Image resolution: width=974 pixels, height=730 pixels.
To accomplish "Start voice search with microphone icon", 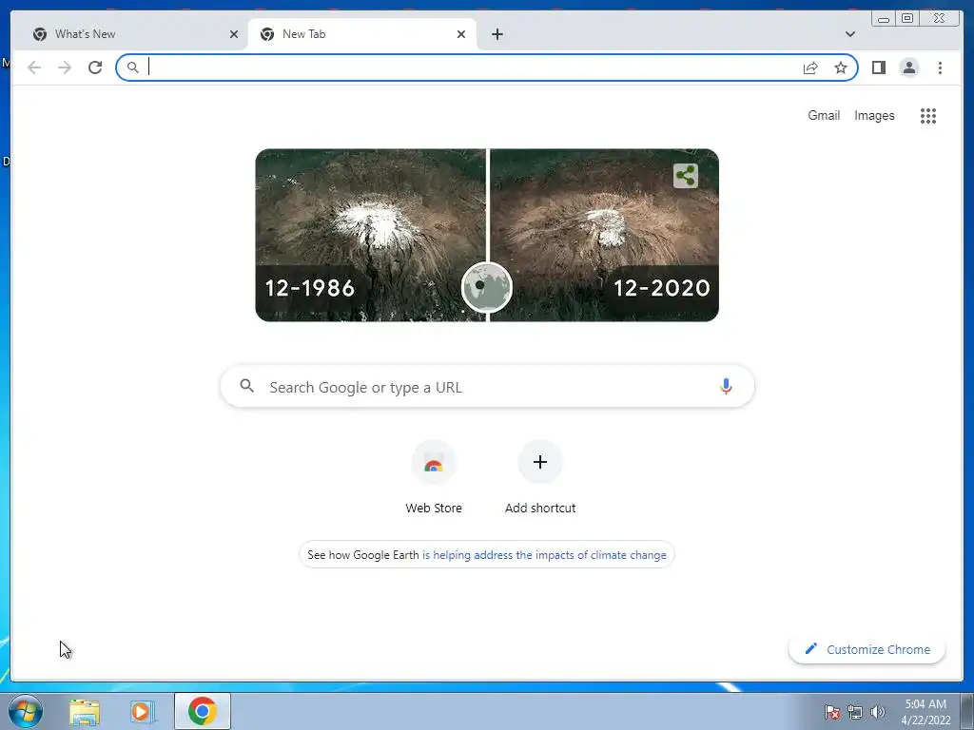I will point(726,386).
